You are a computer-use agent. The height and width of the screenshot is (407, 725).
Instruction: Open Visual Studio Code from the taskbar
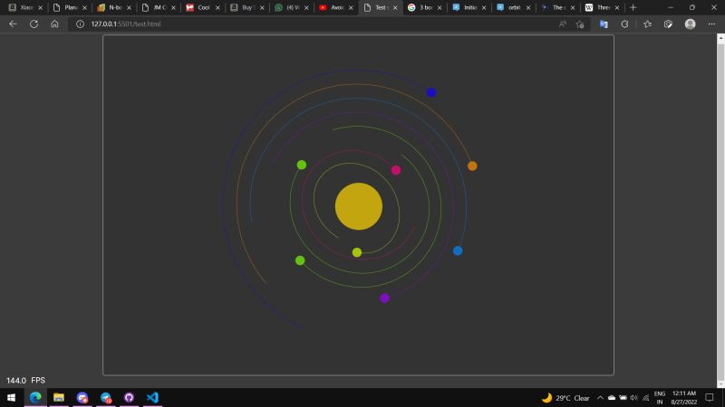click(152, 397)
